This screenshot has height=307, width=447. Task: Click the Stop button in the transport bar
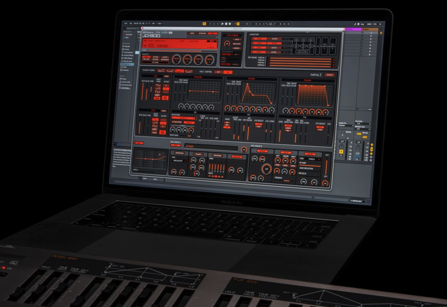(226, 24)
